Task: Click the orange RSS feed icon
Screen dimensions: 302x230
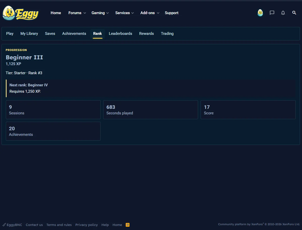Action: point(127,225)
